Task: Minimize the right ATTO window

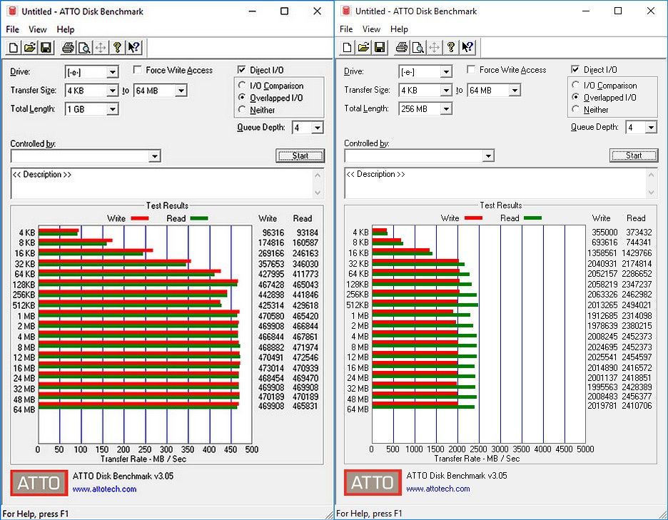Action: (x=586, y=11)
